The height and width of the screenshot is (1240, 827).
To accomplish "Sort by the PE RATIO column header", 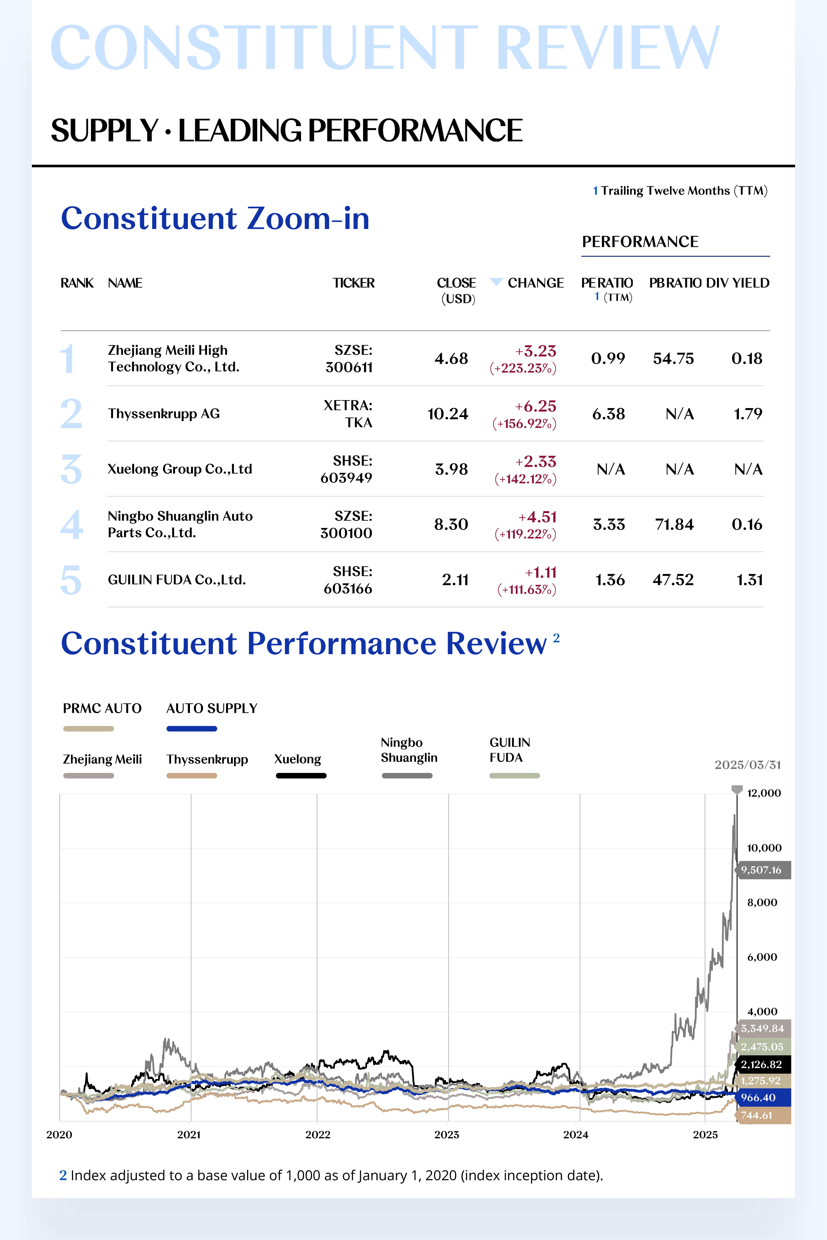I will (x=607, y=289).
